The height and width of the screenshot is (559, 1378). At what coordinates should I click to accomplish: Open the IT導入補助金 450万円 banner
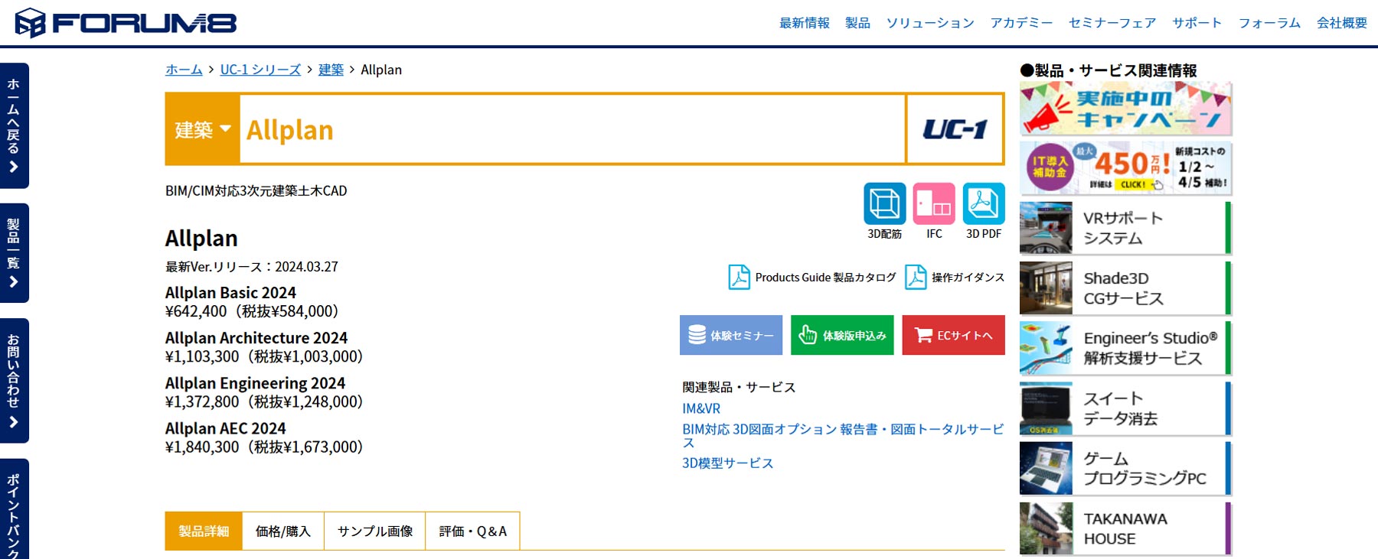(1125, 168)
